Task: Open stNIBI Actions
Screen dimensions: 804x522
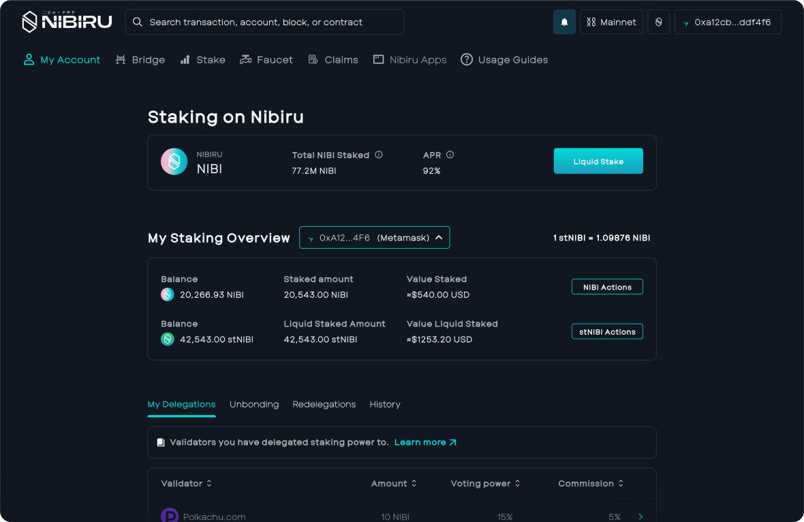Action: (607, 331)
